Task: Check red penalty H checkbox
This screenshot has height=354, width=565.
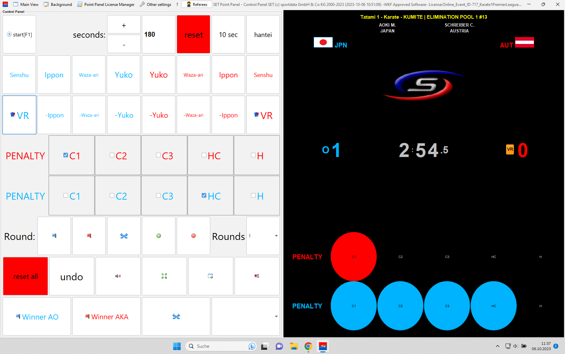Action: pyautogui.click(x=253, y=155)
